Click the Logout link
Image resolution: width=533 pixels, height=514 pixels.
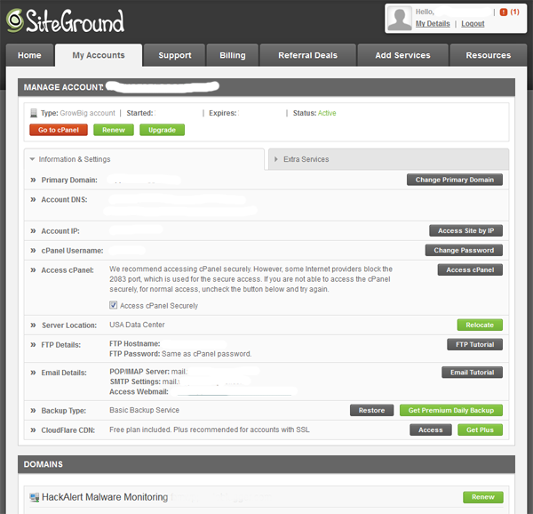pos(473,24)
